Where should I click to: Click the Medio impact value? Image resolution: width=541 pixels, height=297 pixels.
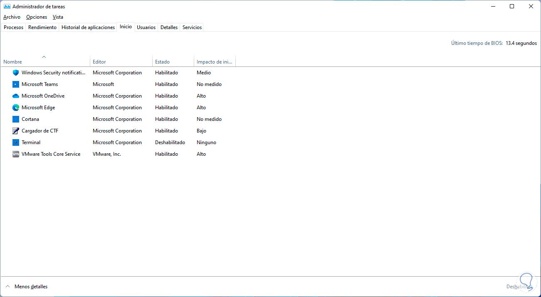click(x=204, y=73)
